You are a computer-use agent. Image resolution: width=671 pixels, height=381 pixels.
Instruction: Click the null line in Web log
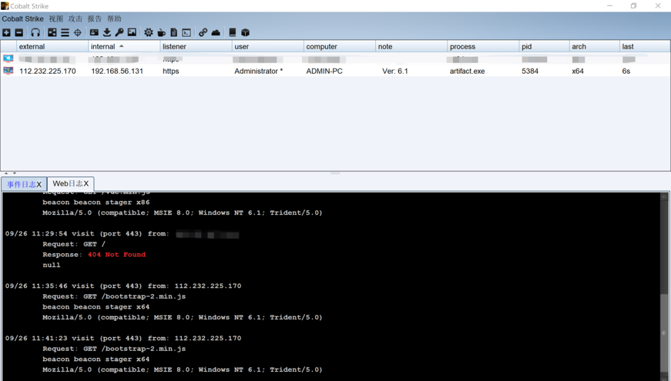click(52, 265)
